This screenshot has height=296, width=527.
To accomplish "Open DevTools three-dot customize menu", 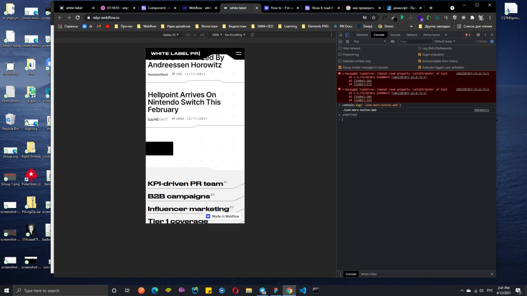I will pos(485,35).
